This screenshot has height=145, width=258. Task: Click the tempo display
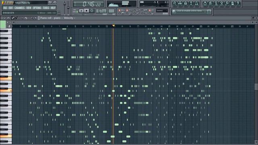coord(101,11)
